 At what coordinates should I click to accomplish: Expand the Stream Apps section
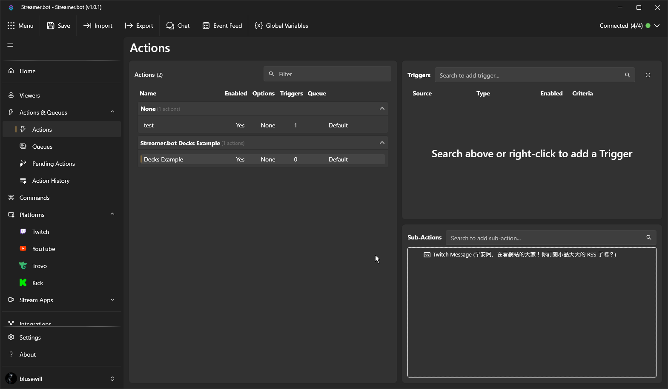(x=112, y=300)
